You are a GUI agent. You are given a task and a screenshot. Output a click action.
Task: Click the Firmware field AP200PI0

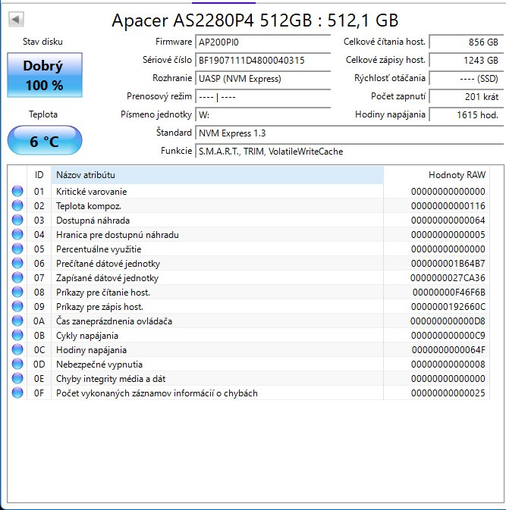click(262, 42)
